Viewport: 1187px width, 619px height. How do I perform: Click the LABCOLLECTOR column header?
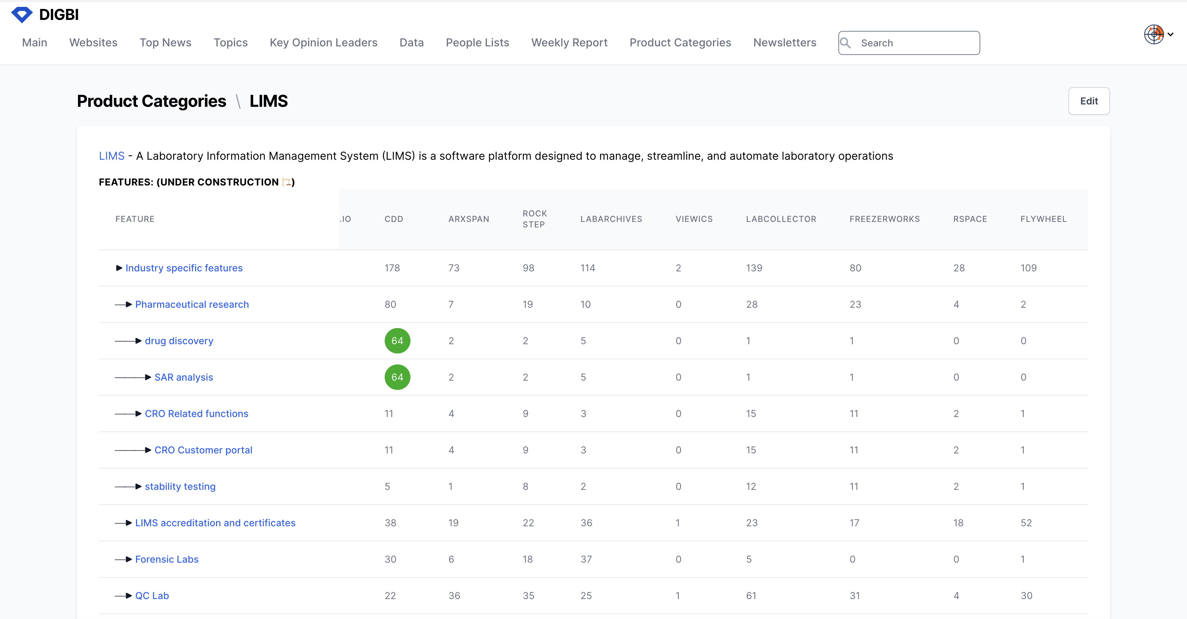781,219
